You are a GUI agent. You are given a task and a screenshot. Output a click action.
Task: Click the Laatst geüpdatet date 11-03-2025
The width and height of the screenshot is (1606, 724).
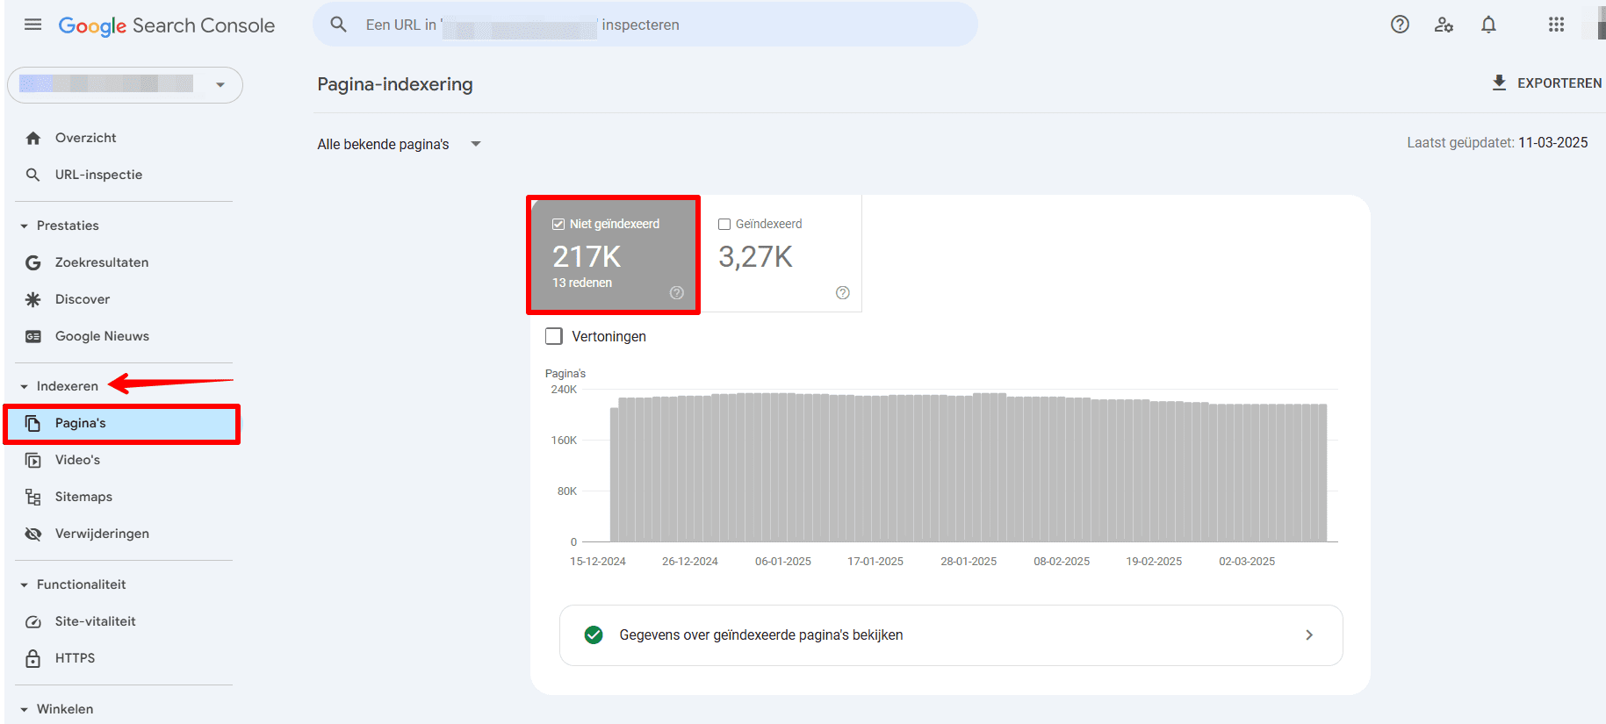click(x=1552, y=142)
